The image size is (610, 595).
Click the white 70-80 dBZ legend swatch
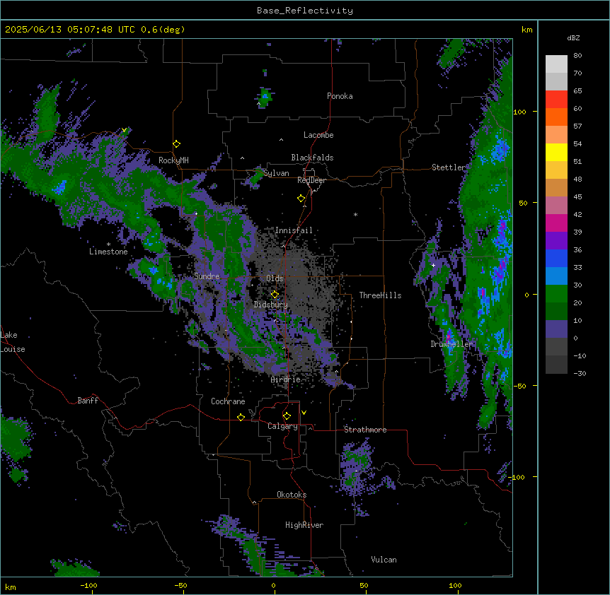coord(556,64)
